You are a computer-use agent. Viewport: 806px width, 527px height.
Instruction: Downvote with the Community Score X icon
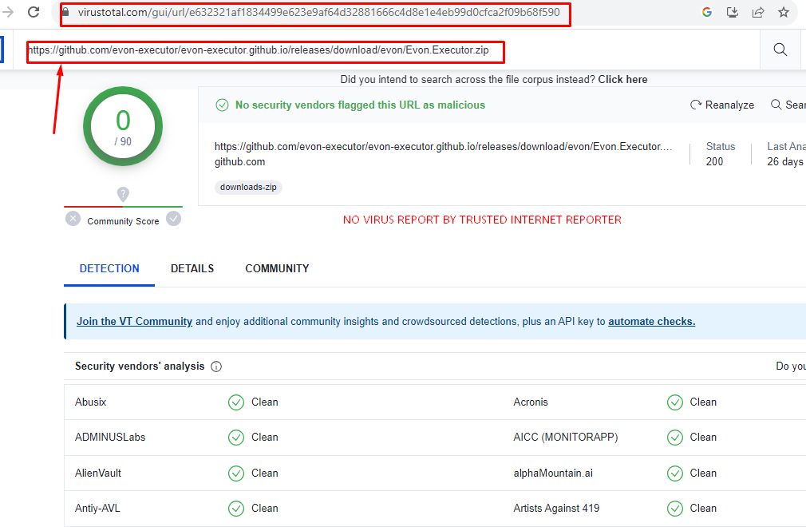[x=73, y=219]
